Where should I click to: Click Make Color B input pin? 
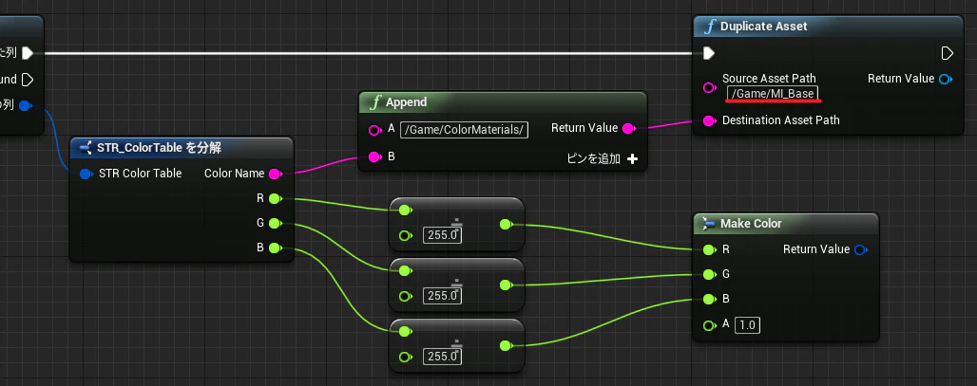coord(709,300)
